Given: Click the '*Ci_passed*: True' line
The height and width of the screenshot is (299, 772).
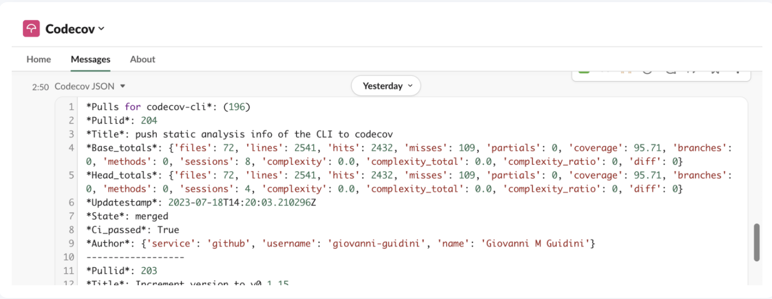Looking at the screenshot, I should pos(132,230).
